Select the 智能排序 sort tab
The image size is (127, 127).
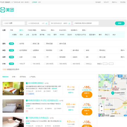(5, 77)
